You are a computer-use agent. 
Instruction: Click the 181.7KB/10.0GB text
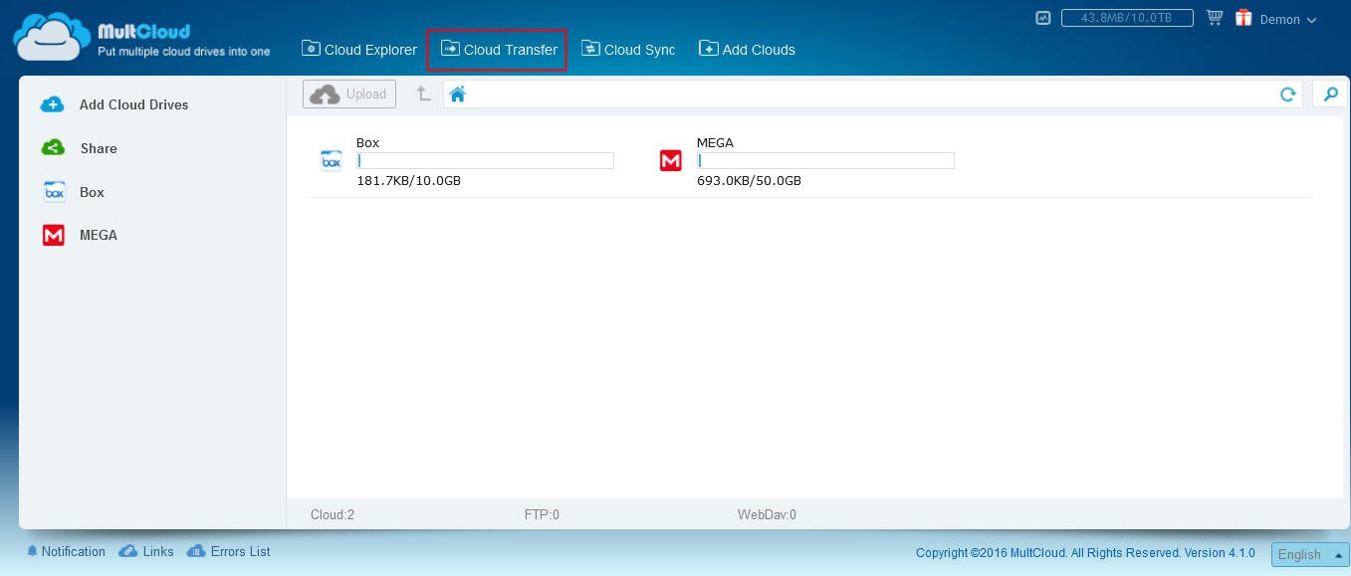pyautogui.click(x=409, y=181)
